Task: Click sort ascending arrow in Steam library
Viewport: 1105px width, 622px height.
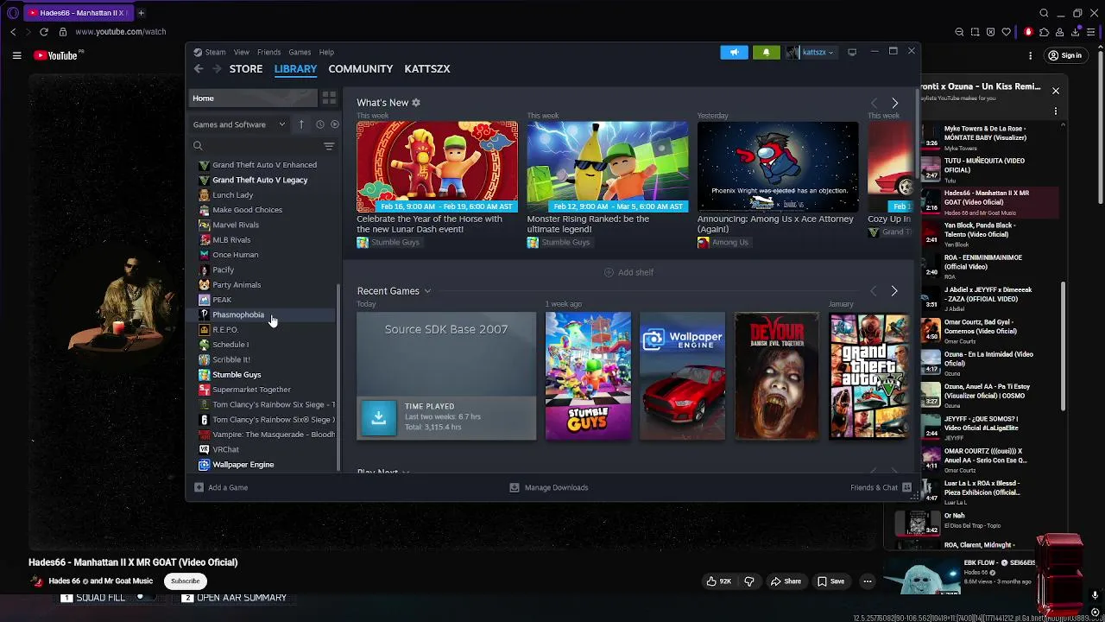Action: tap(301, 124)
